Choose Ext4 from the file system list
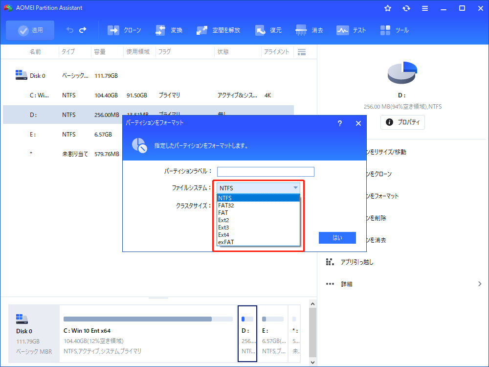Screen dimensions: 489x367 pyautogui.click(x=258, y=235)
